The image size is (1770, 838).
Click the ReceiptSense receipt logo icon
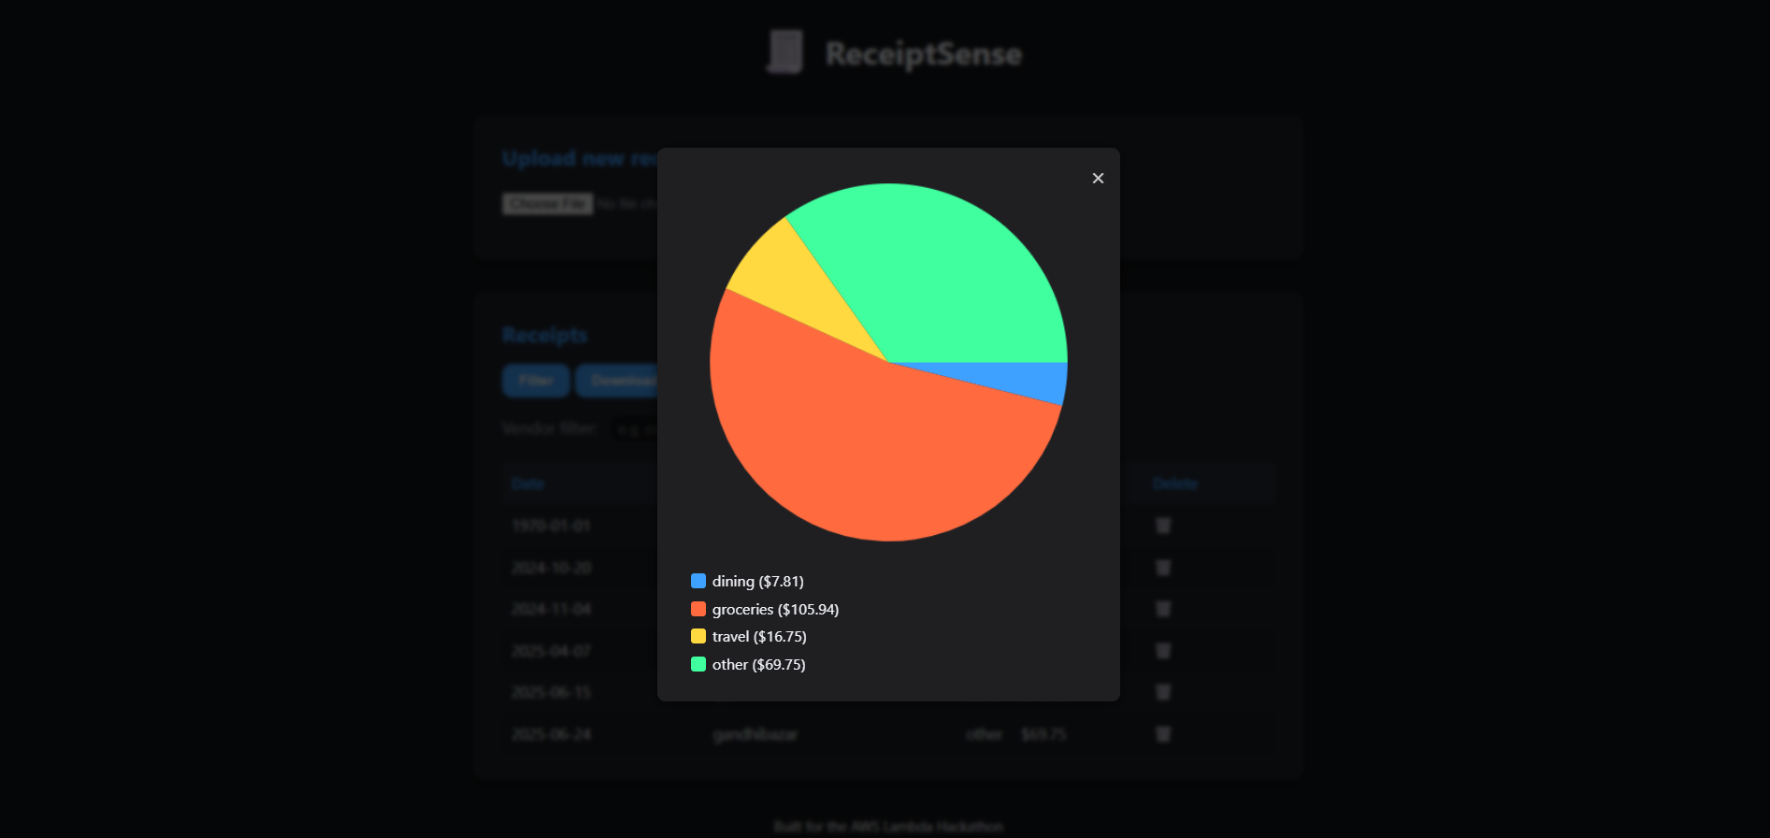pyautogui.click(x=785, y=51)
